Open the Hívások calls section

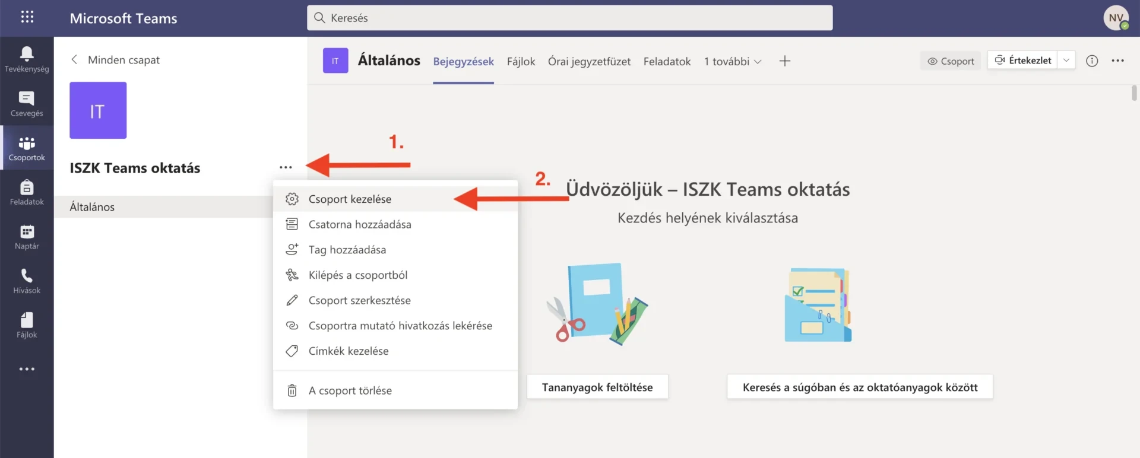pos(27,281)
